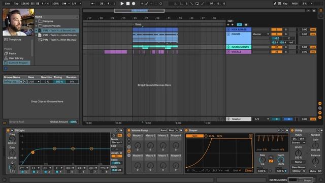This screenshot has width=325, height=183.
Task: Toggle the metronome in the transport bar
Action: coord(64,4)
